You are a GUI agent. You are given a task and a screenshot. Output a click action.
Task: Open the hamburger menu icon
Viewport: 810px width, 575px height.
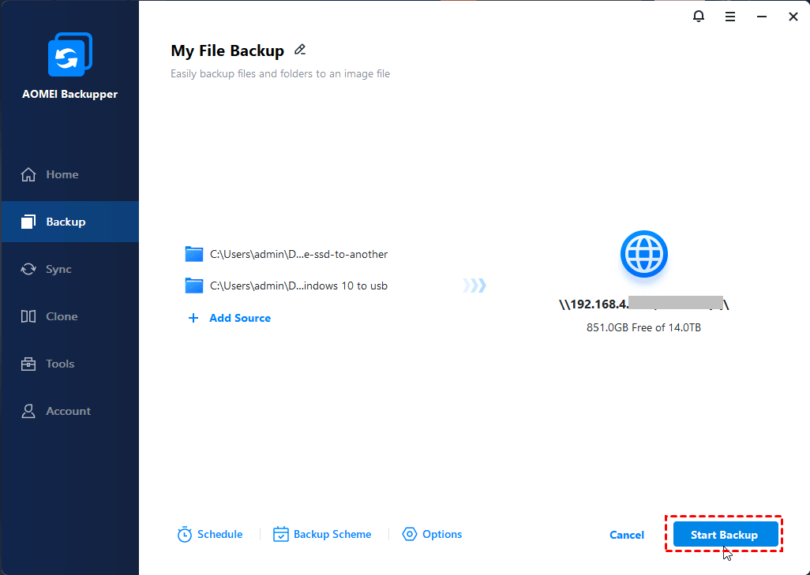730,17
